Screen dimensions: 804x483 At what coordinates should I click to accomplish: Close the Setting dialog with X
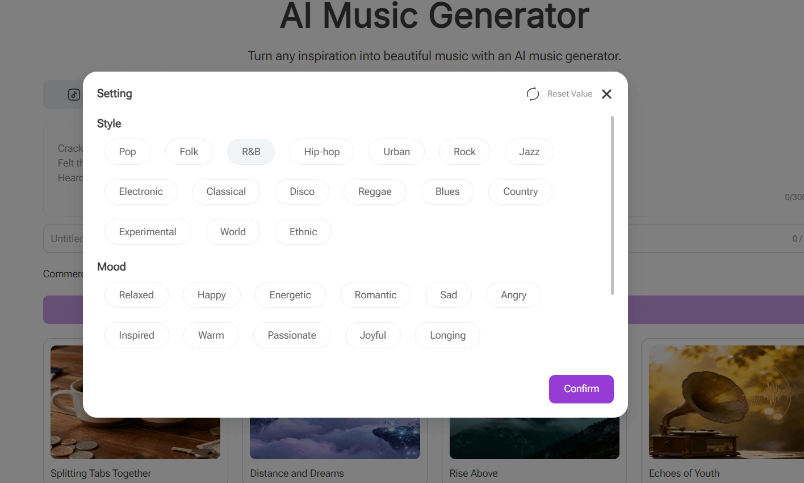(606, 94)
